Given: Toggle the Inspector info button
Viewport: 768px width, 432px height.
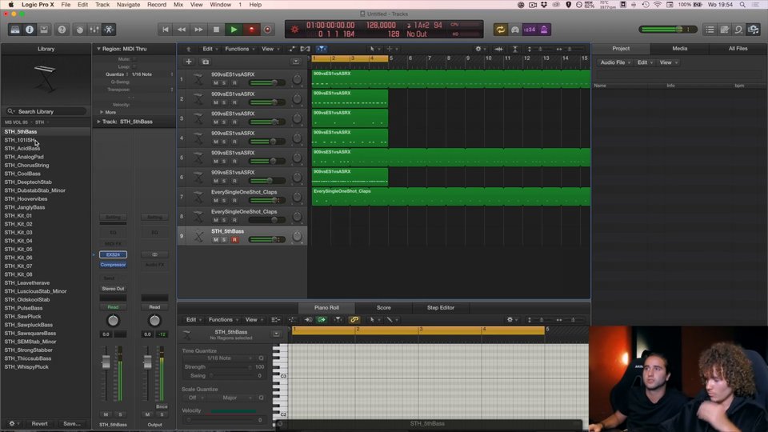Looking at the screenshot, I should click(x=30, y=30).
